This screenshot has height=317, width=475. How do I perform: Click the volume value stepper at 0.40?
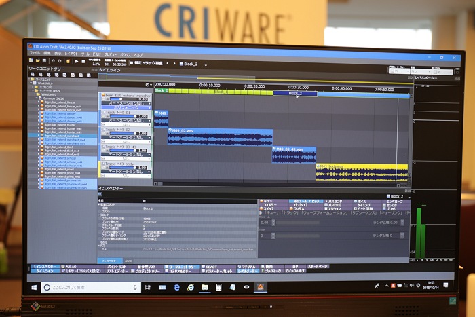pos(273,223)
